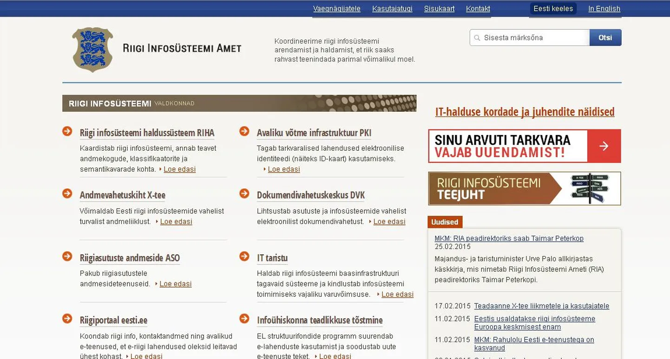The width and height of the screenshot is (670, 359).
Task: Click orange arrow icon beside Infoühiskonna teadlikkuse tõstmine
Action: [244, 319]
